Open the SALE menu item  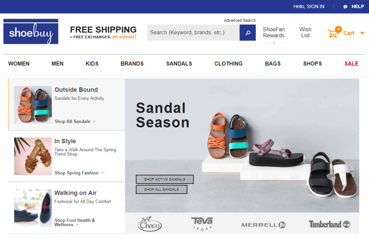(x=351, y=64)
